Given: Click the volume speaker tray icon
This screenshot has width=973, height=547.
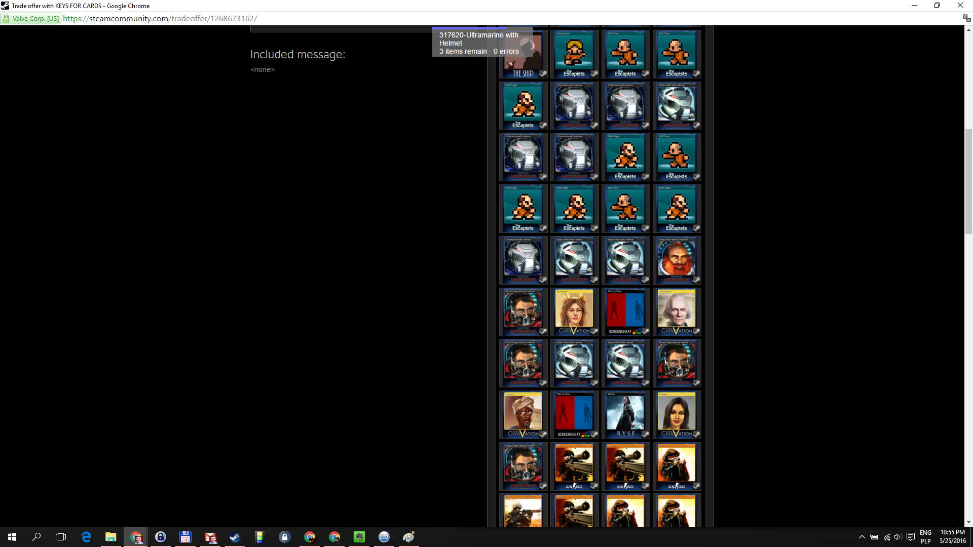Looking at the screenshot, I should tap(897, 537).
